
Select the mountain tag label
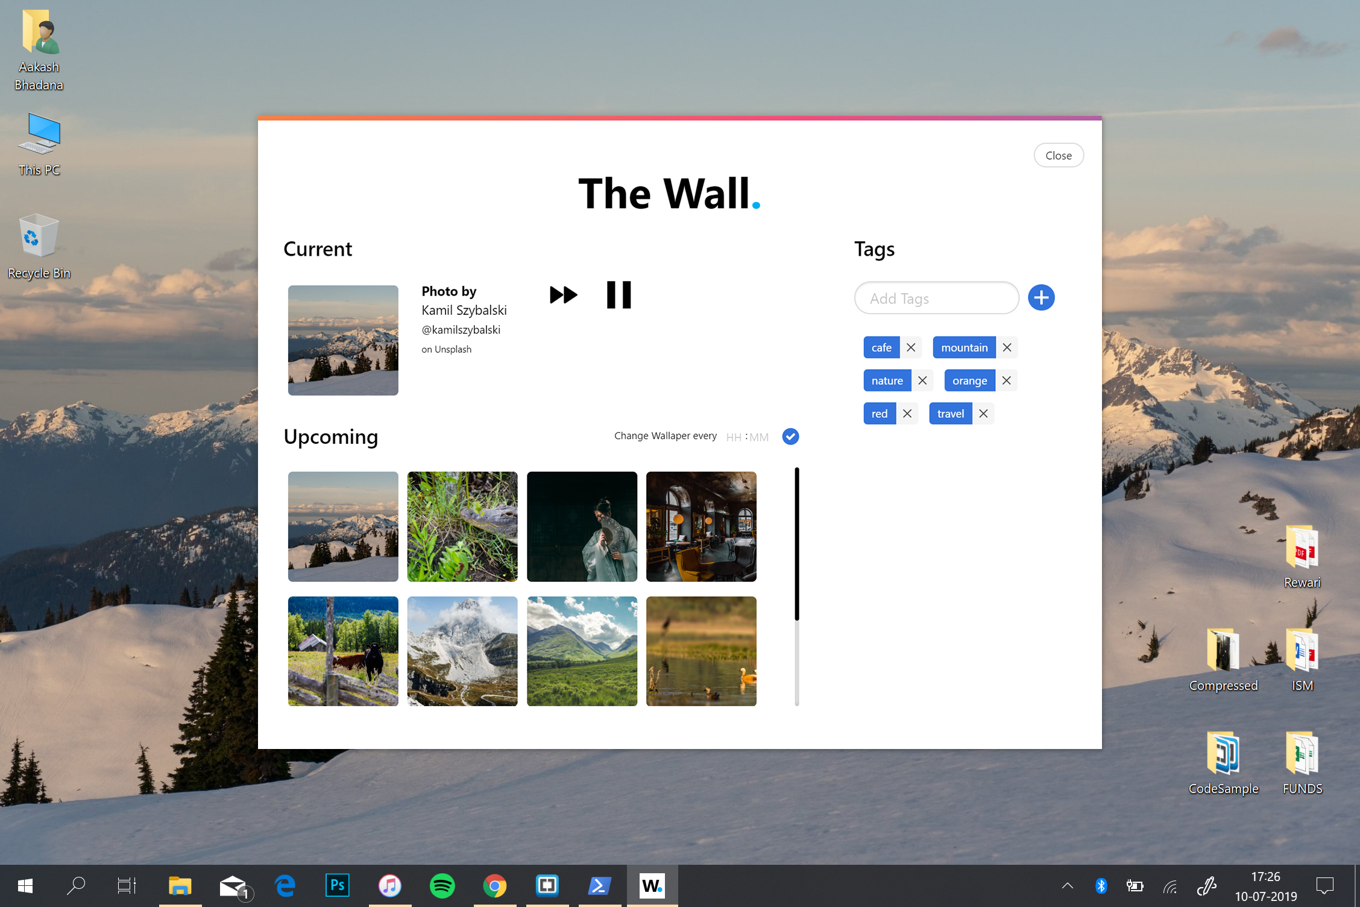[x=964, y=347]
